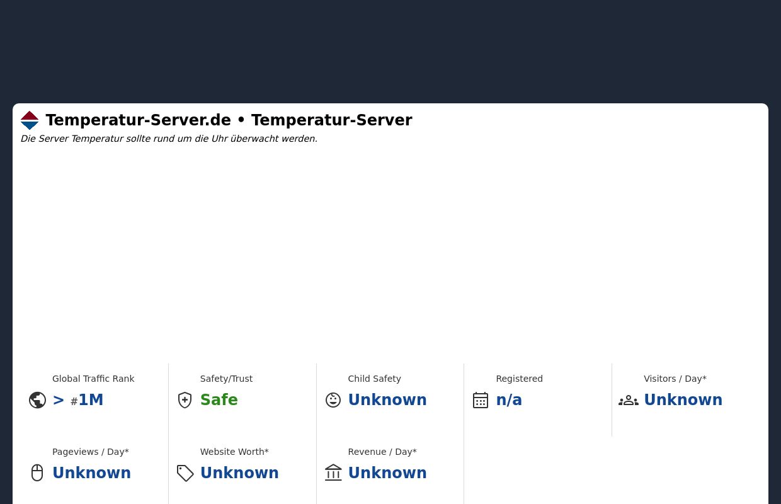The width and height of the screenshot is (781, 504).
Task: Click the red-blue diamond site logo
Action: click(x=30, y=120)
